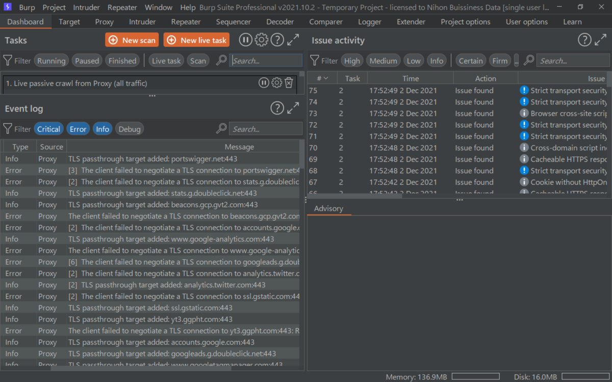Enable the Debug event log filter
This screenshot has width=612, height=382.
(130, 129)
